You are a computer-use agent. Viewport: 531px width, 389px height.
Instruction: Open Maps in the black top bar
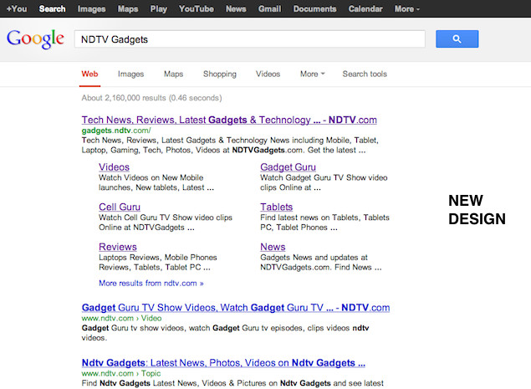coord(128,9)
